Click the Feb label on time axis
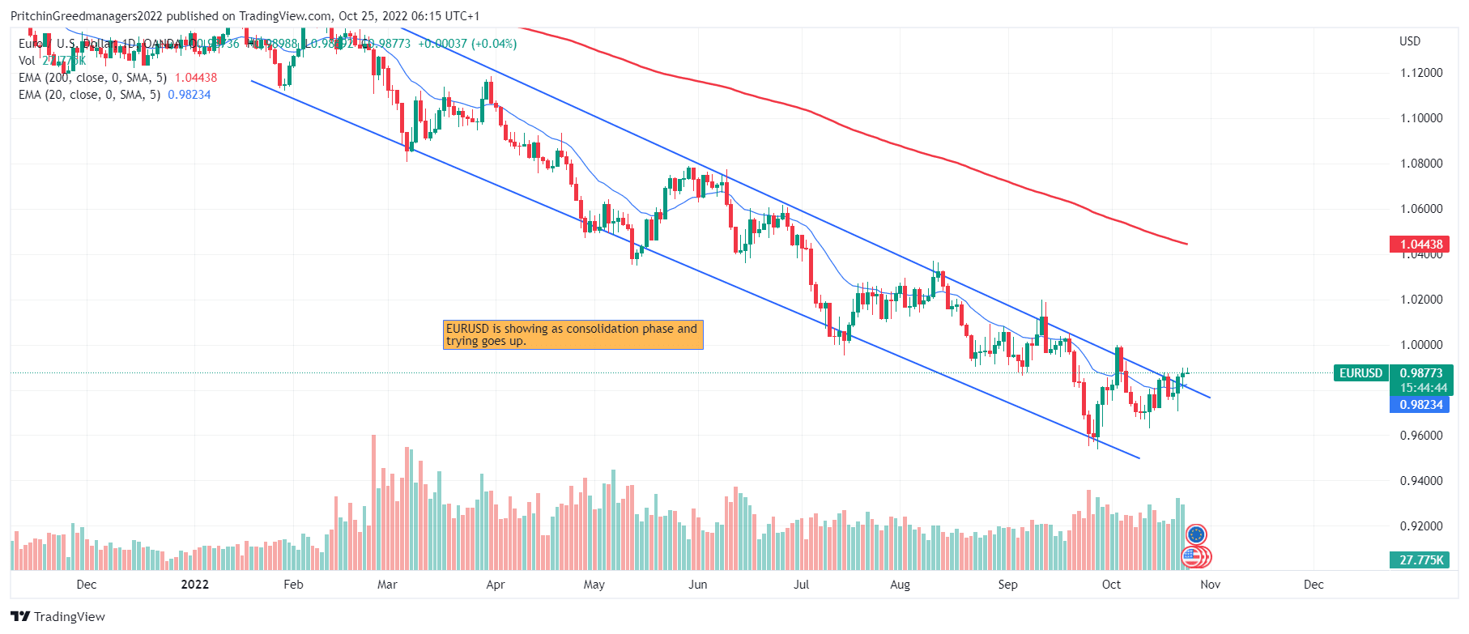This screenshot has width=1469, height=634. (293, 585)
